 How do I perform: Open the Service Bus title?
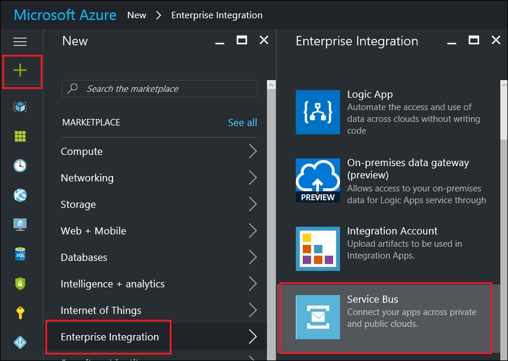click(x=372, y=299)
